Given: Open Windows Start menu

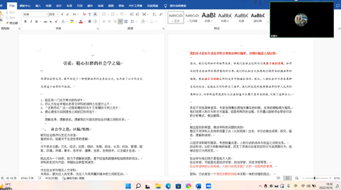Looking at the screenshot, I should (128, 186).
